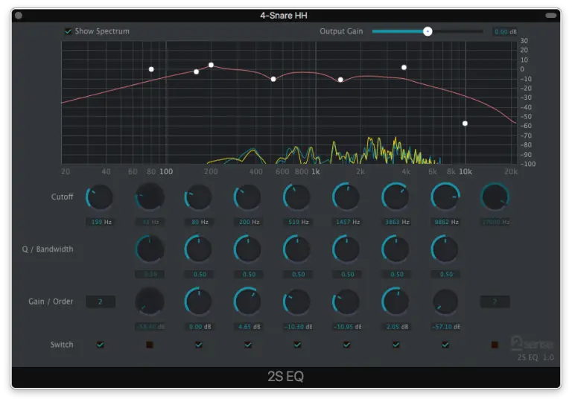572x402 pixels.
Task: Click the 3863 Hz cutoff value field
Action: (x=397, y=222)
